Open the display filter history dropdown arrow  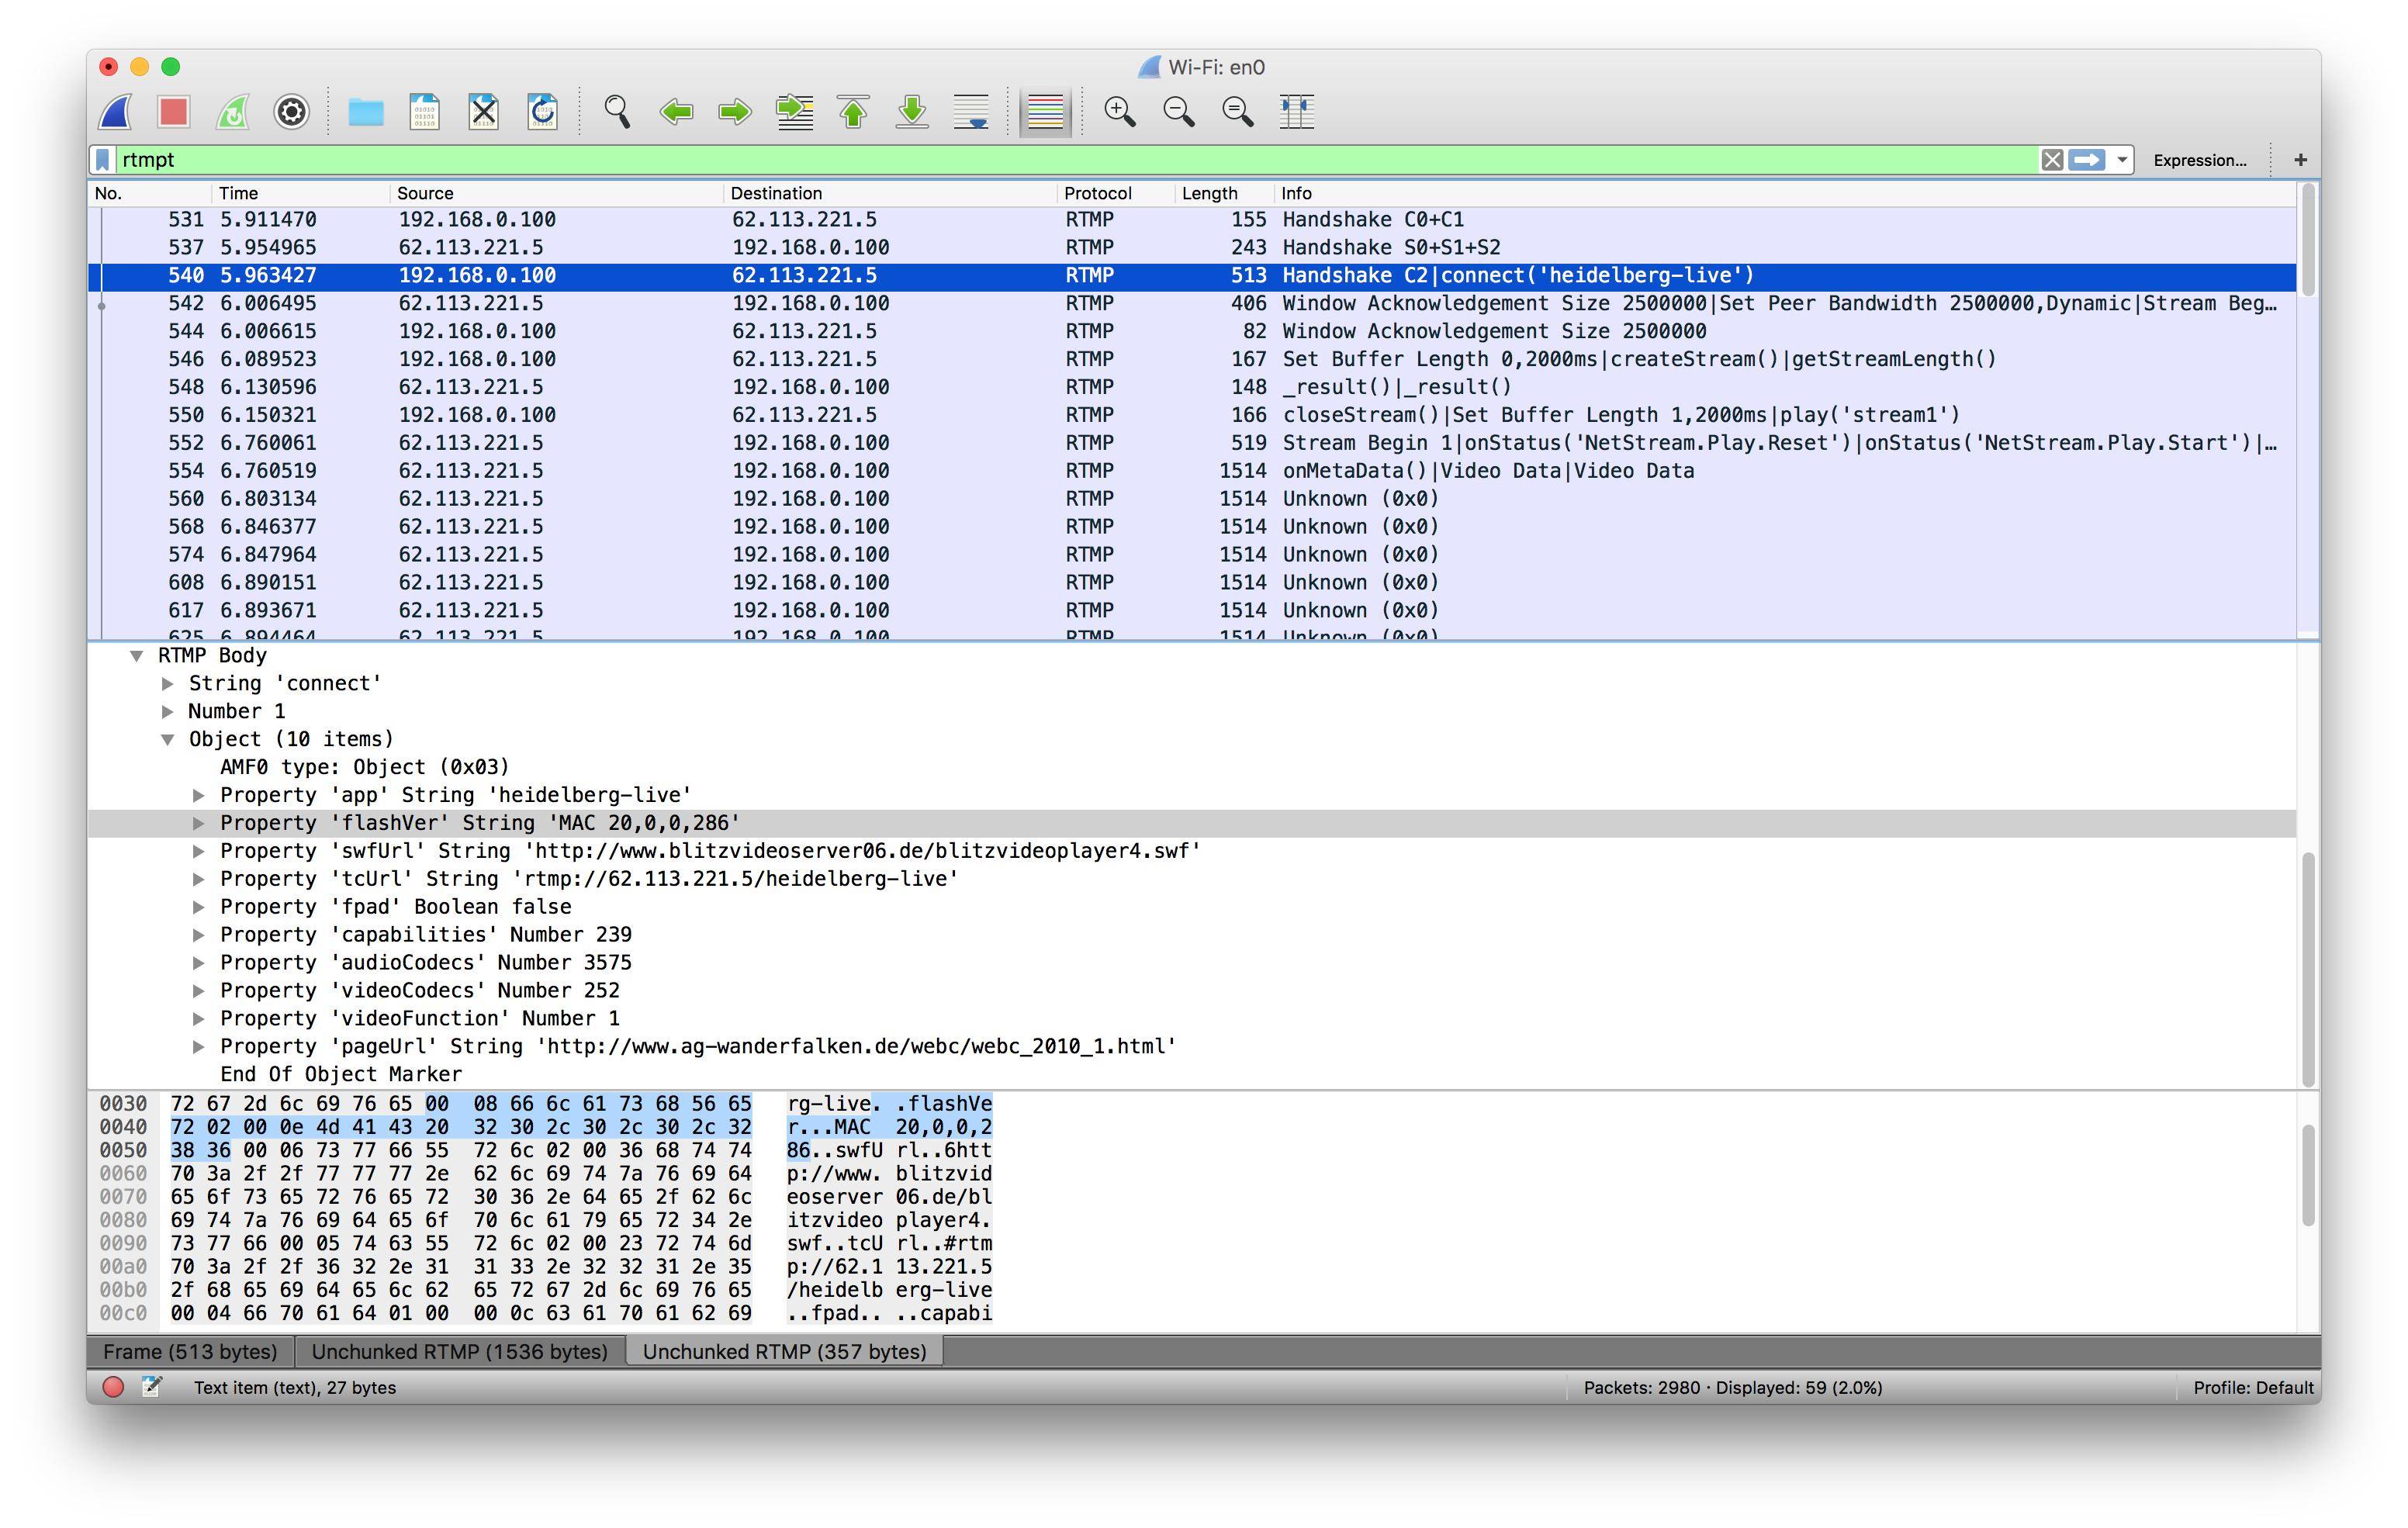click(x=2121, y=160)
